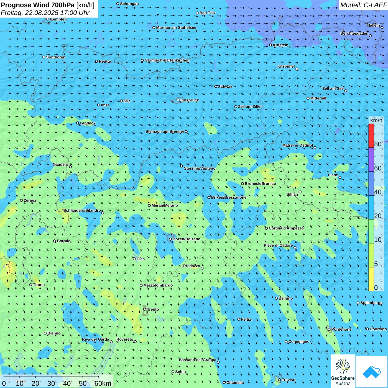
Task: Select the Tirano city marker dot
Action: (31, 285)
